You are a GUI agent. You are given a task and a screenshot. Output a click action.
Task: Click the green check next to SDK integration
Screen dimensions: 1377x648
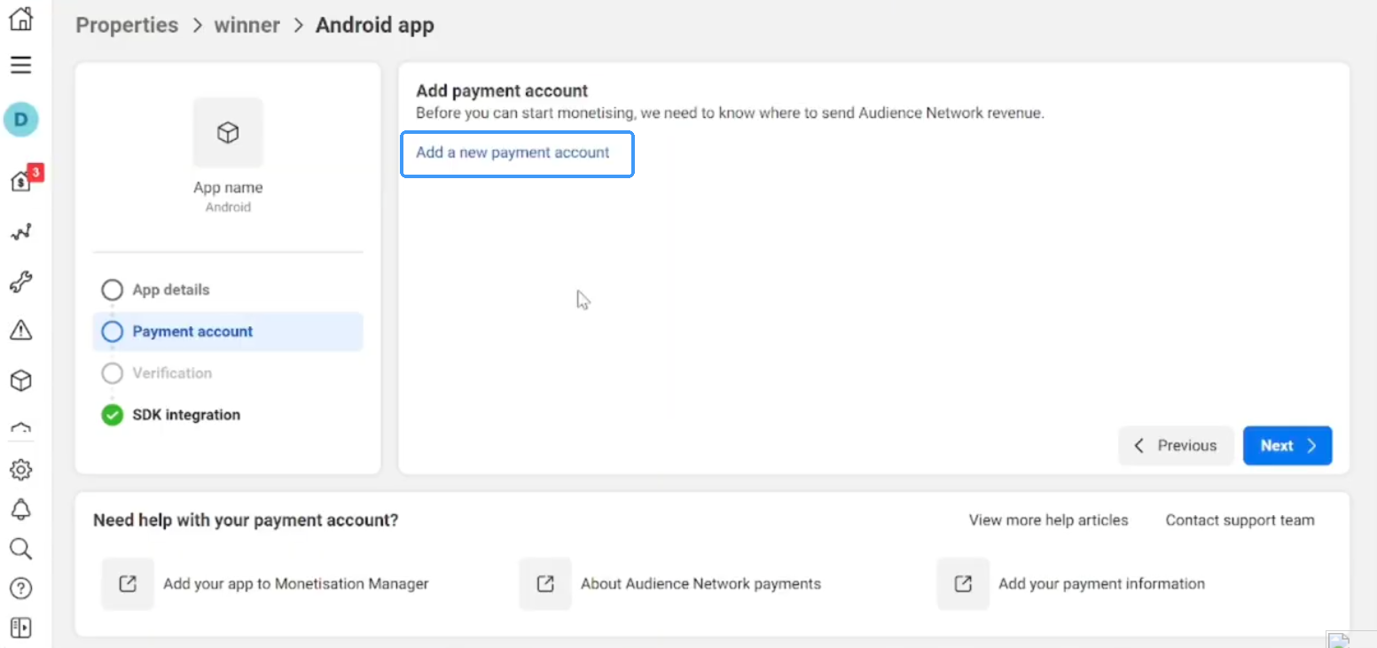point(112,415)
